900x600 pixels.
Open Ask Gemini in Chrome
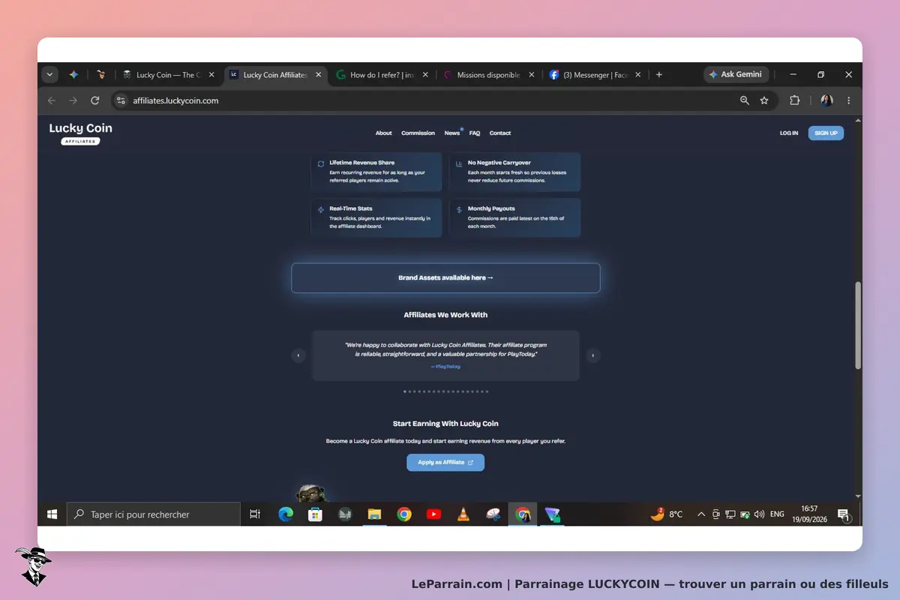[x=736, y=75]
